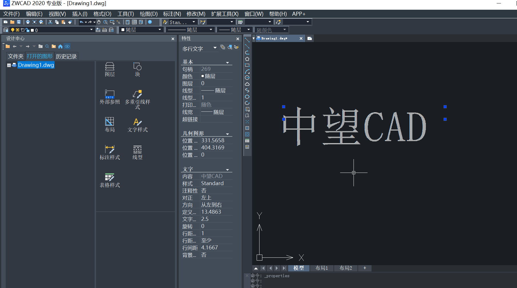Toggle the preview eye in Design Center

coord(67,46)
